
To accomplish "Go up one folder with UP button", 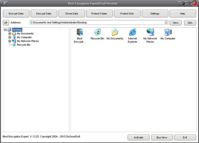I will pos(6,23).
